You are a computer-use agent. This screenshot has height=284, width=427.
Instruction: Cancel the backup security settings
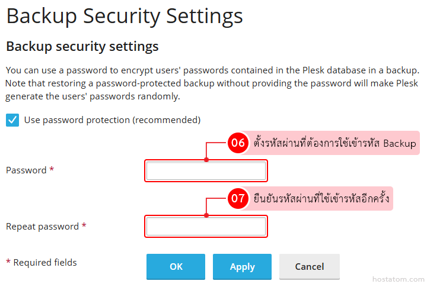(x=309, y=267)
